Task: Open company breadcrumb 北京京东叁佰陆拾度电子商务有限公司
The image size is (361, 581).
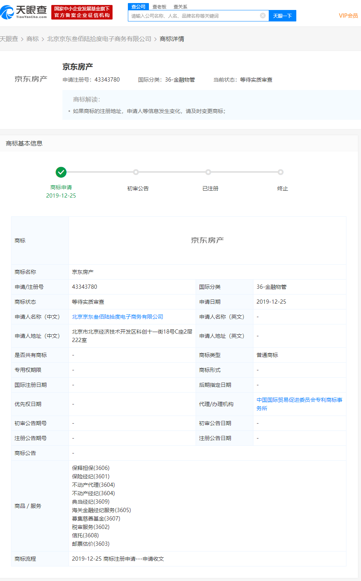Action: tap(99, 39)
